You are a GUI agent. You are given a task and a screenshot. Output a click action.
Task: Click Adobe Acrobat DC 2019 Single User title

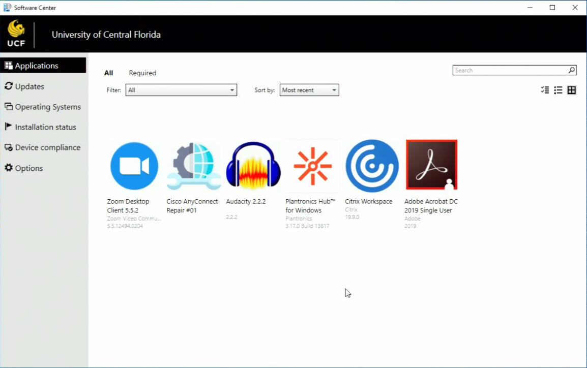(431, 206)
